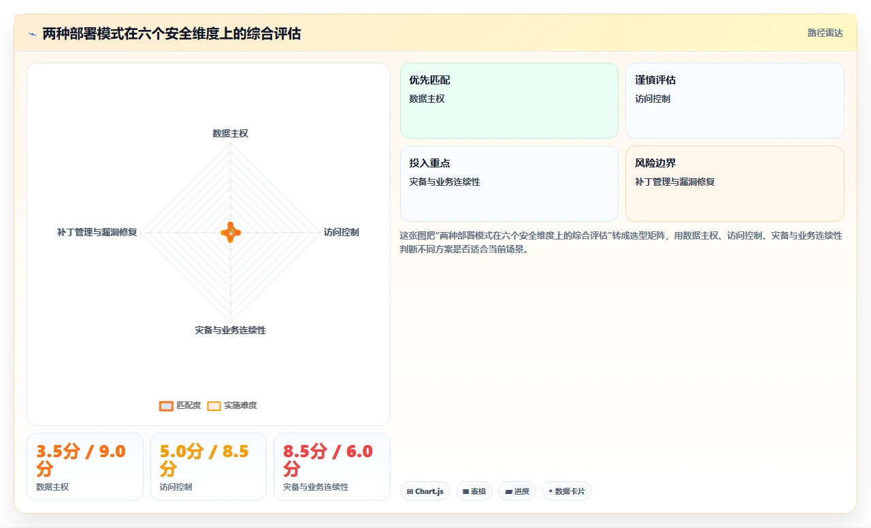Click the 3.5分 / 9.0分 score card
The height and width of the screenshot is (528, 871).
85,467
